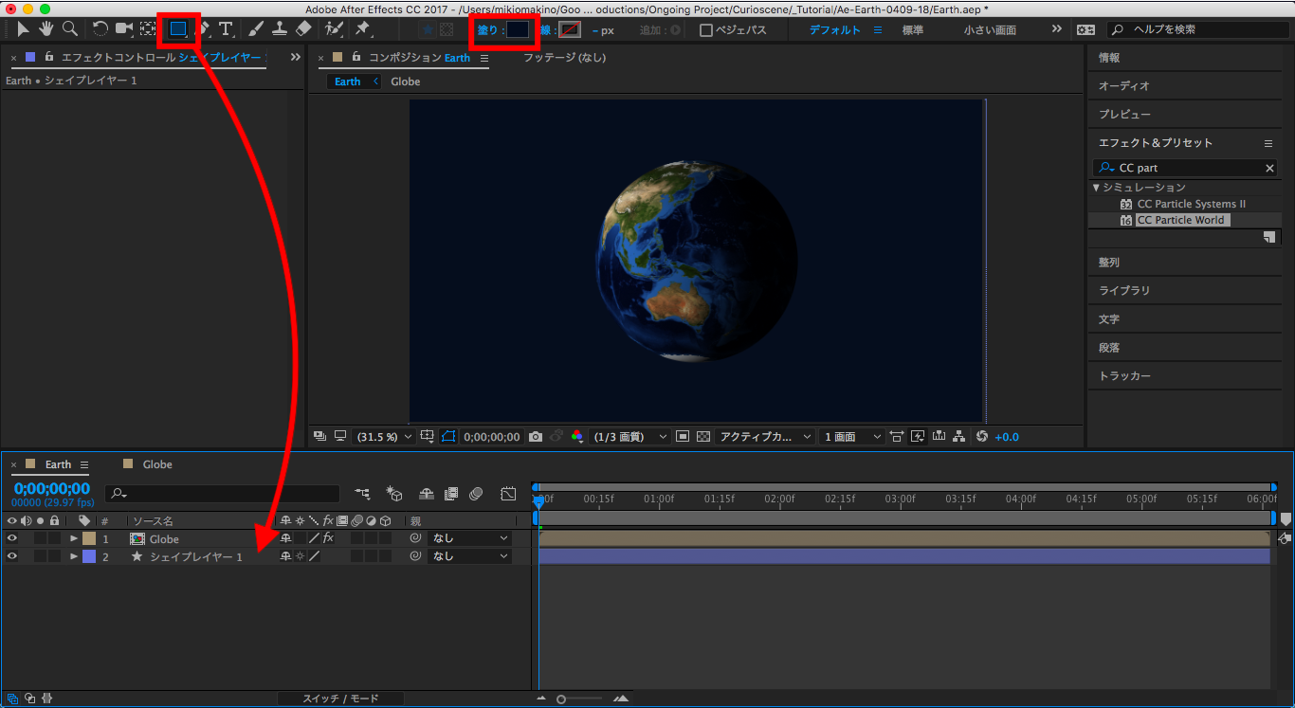1295x708 pixels.
Task: Click the スイッチ / モード button
Action: click(x=340, y=699)
